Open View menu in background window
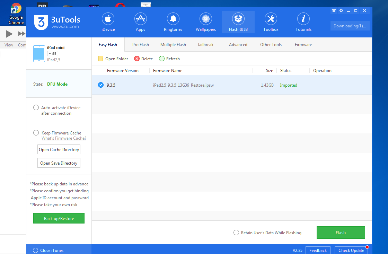The width and height of the screenshot is (388, 254). 9,45
